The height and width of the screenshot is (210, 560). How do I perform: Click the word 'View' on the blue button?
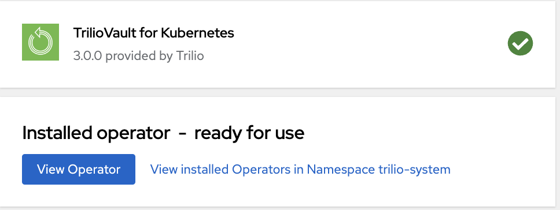pos(50,170)
